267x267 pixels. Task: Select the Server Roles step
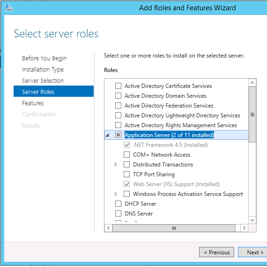53,91
